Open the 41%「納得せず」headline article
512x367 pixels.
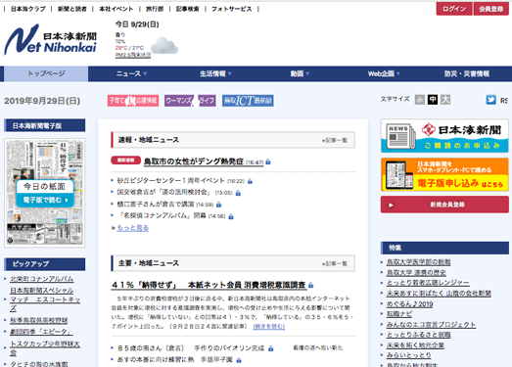(x=209, y=285)
